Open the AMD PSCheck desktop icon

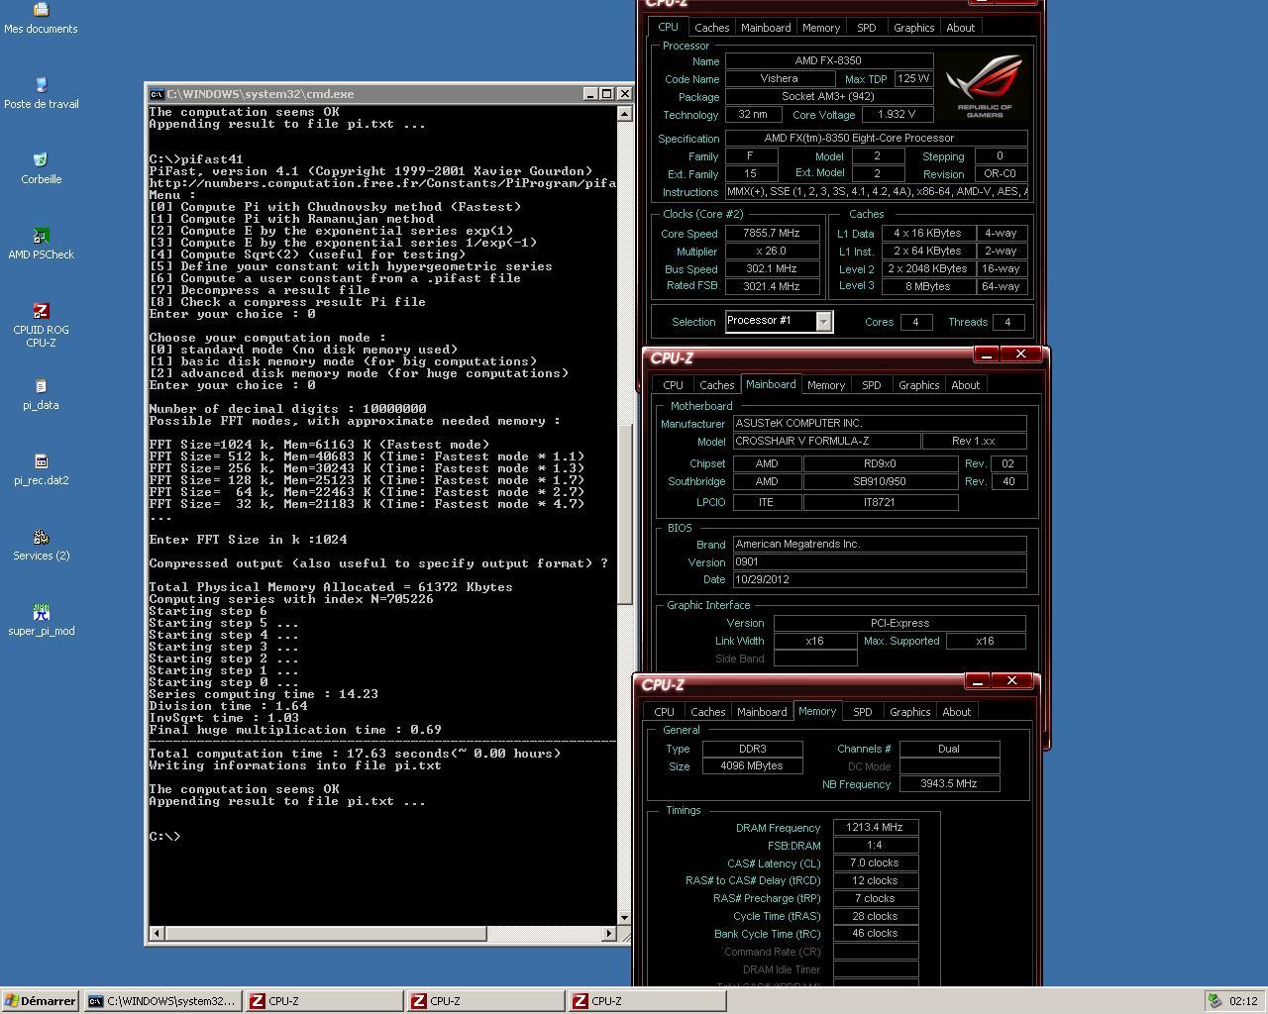pos(41,237)
